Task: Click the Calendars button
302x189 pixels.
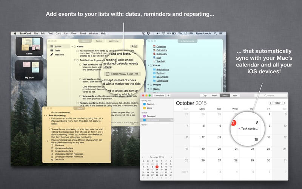Action: point(159,96)
